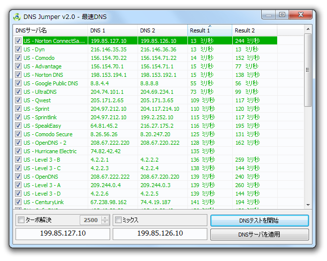Sort by the DNS 1 column header

pos(113,30)
